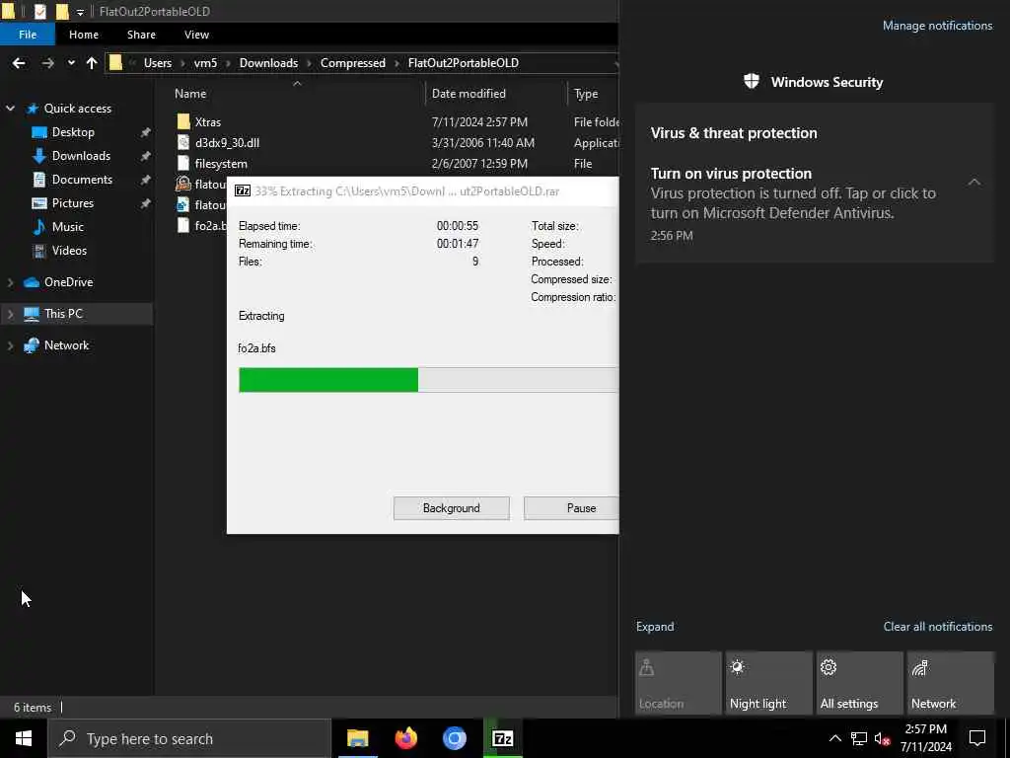This screenshot has width=1010, height=758.
Task: Select the Xtras folder
Action: (x=207, y=121)
